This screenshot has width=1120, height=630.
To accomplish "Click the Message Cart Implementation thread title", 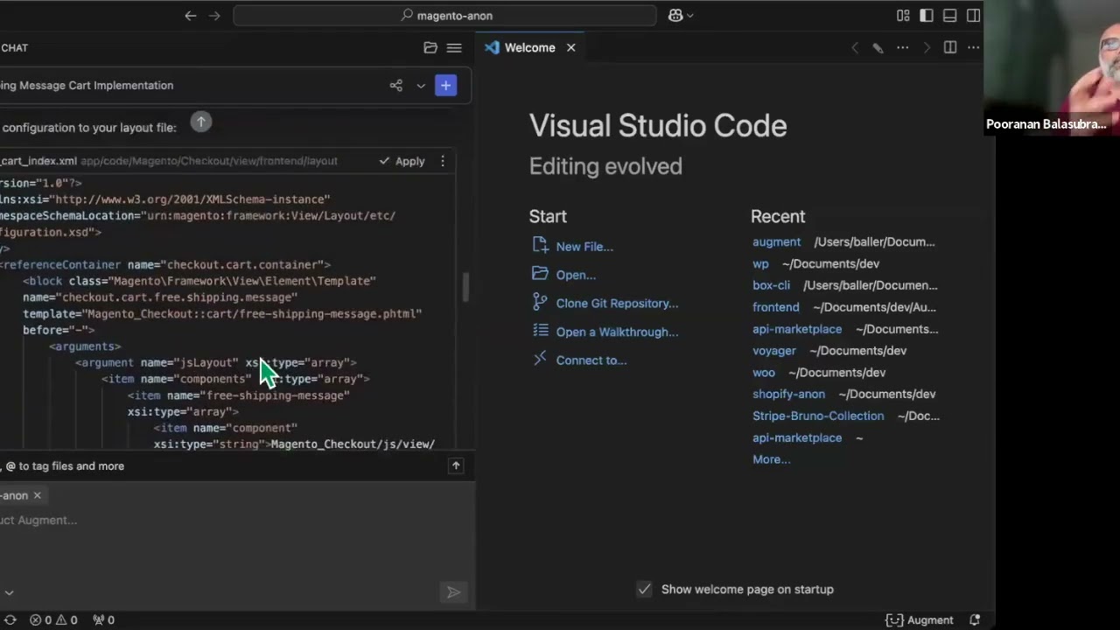I will pyautogui.click(x=87, y=85).
